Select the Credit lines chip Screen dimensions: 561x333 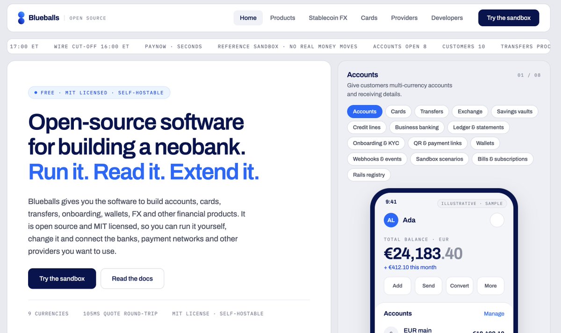[x=367, y=128]
